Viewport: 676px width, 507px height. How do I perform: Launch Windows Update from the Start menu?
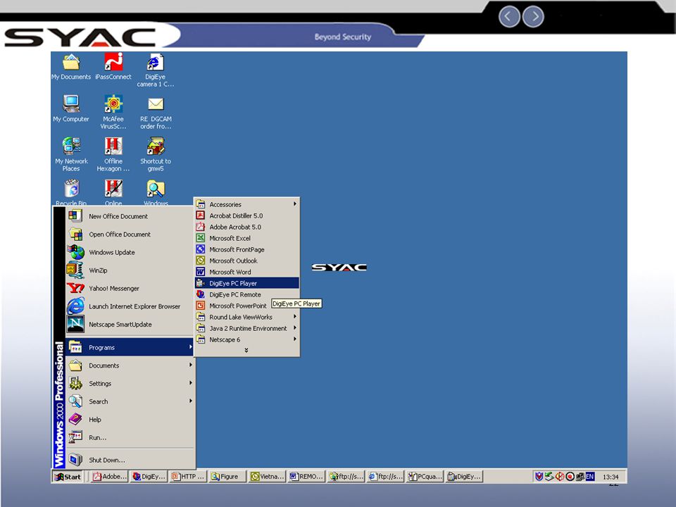pos(130,252)
